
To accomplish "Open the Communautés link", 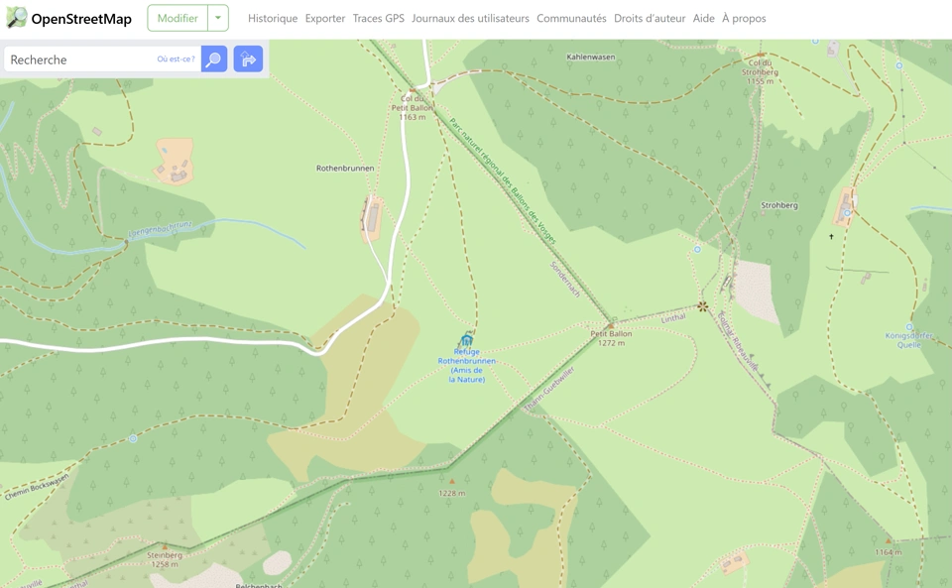I will (571, 18).
